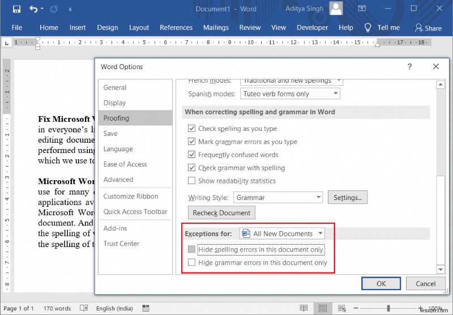Image resolution: width=453 pixels, height=315 pixels.
Task: Enable Show readability statistics
Action: click(191, 181)
